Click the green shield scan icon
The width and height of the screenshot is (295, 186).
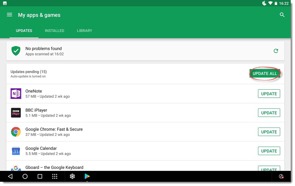16,51
